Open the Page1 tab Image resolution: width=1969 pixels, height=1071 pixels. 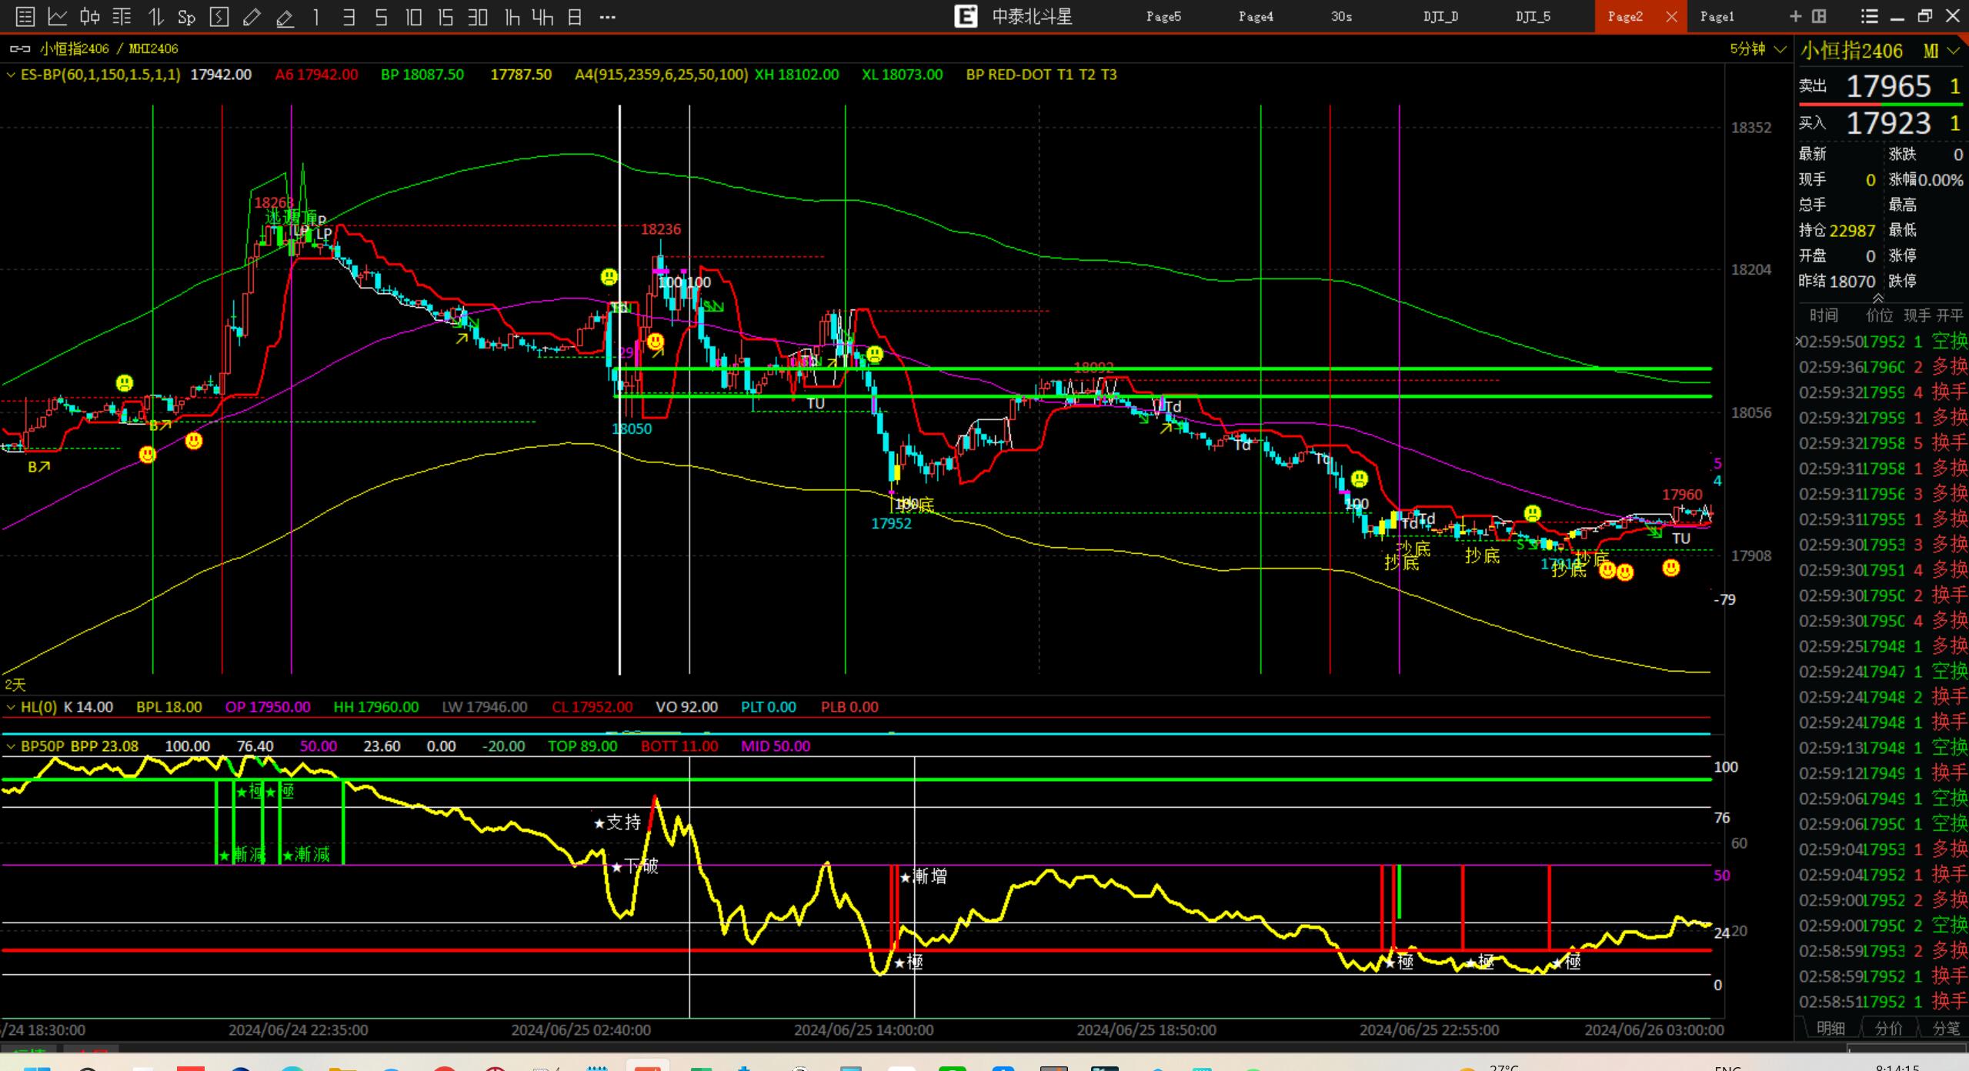click(1717, 16)
